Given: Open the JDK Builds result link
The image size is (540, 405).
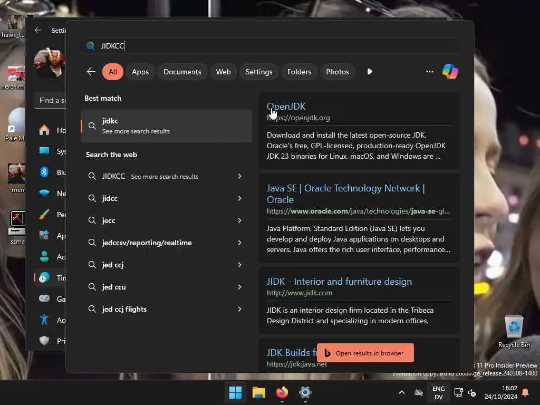Looking at the screenshot, I should [x=291, y=353].
